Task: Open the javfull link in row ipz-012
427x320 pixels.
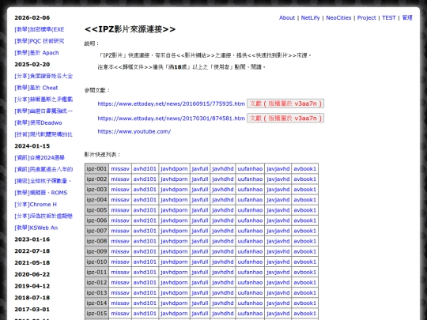Action: pos(200,282)
